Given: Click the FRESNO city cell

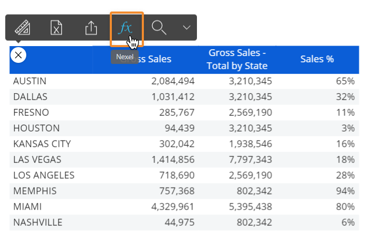Looking at the screenshot, I should (x=31, y=113).
